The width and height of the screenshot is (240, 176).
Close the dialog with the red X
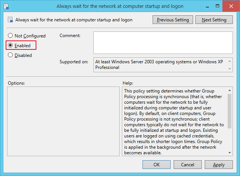231,6
